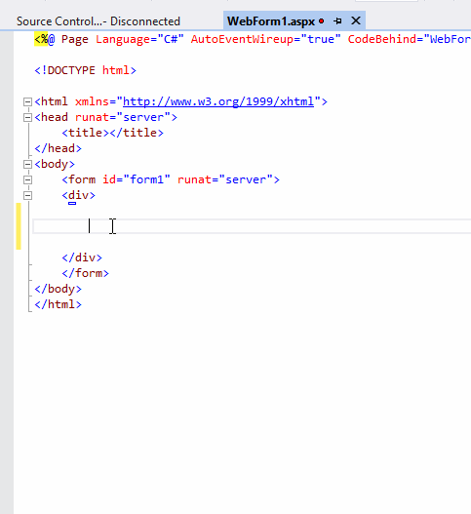Collapse the head element region

pos(28,117)
